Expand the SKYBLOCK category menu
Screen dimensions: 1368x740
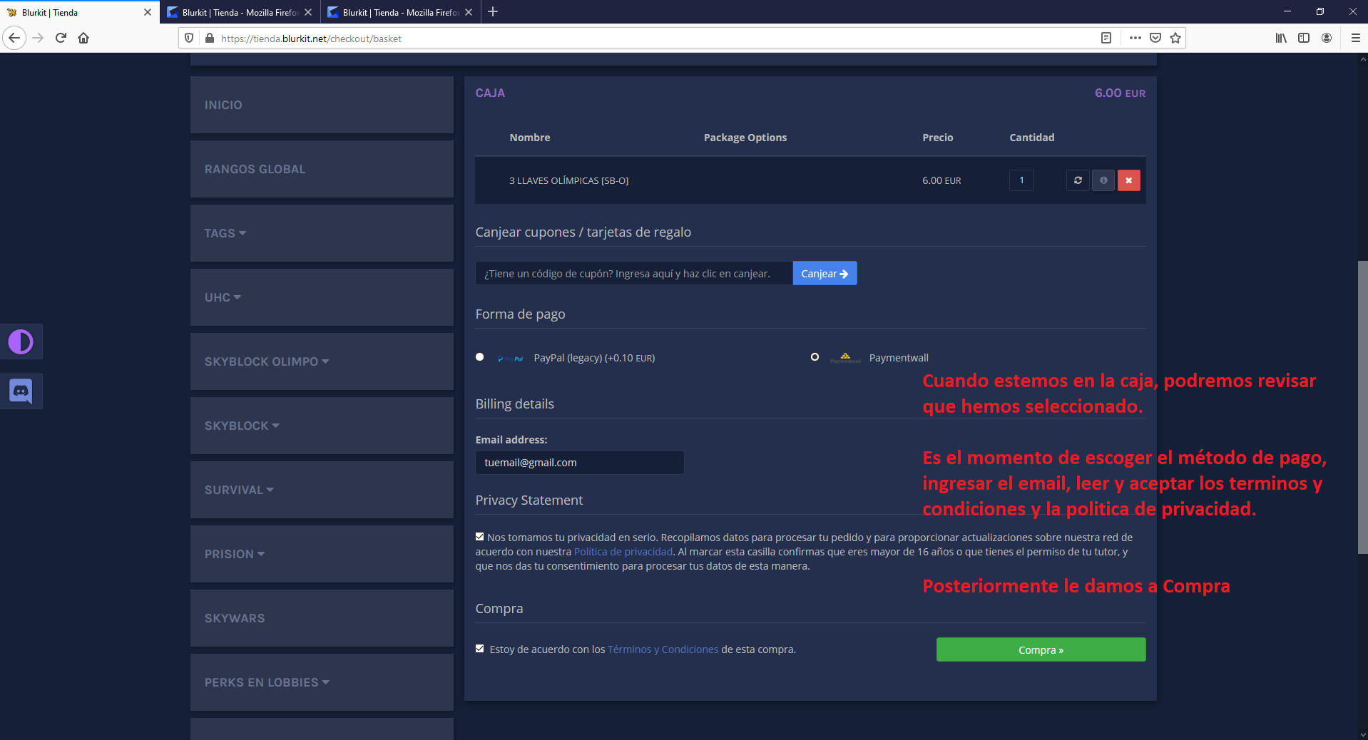coord(322,426)
